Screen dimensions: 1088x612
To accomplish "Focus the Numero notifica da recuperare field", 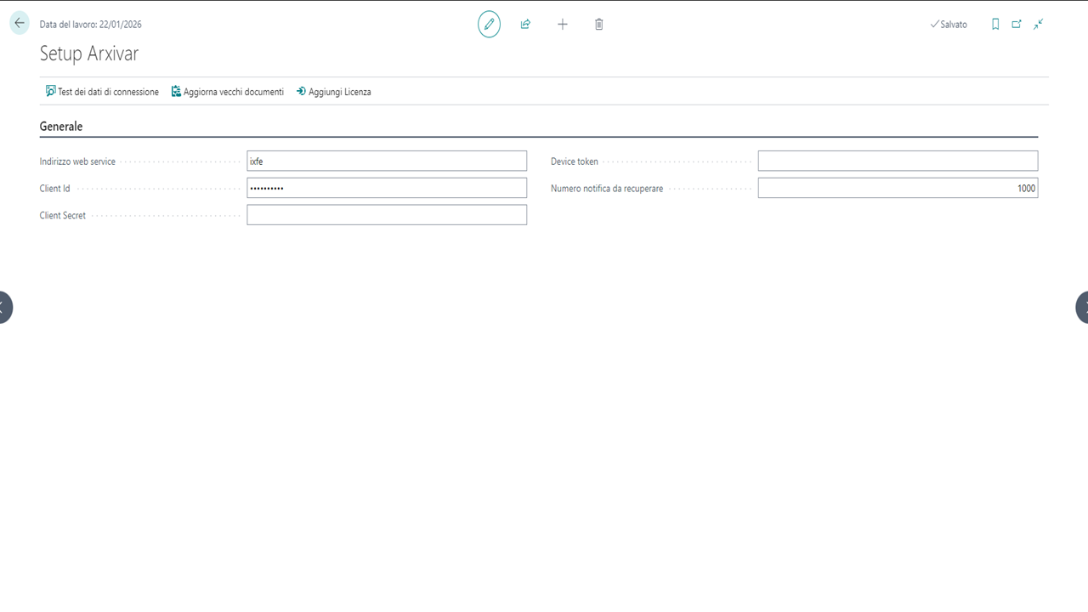I will click(898, 188).
